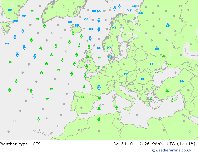Click the blue snow symbol over central Ukraine

[x=151, y=64]
